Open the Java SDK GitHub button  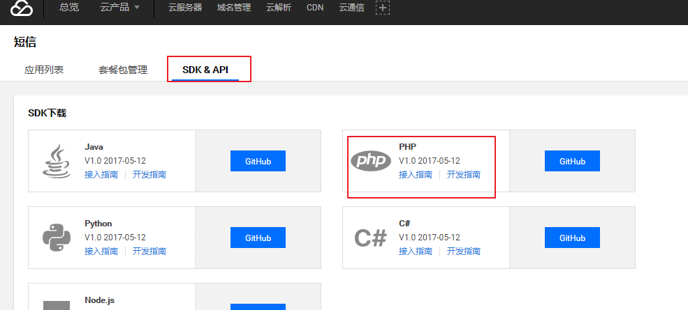(x=258, y=161)
